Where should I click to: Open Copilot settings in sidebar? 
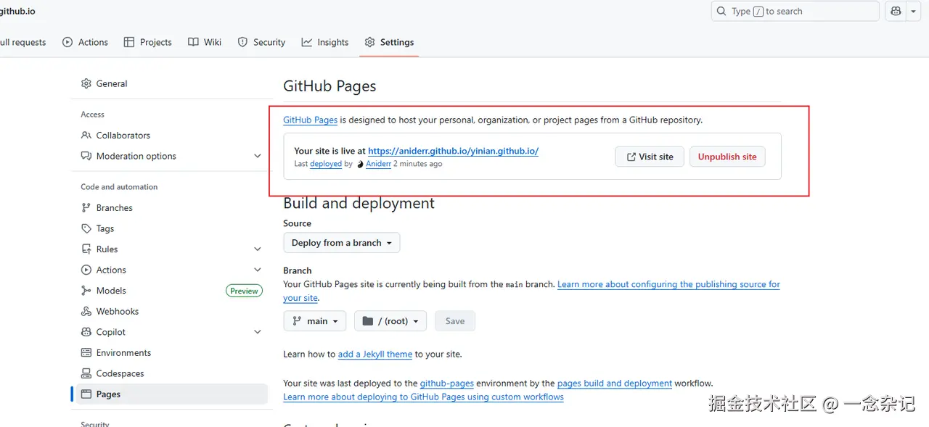171,332
